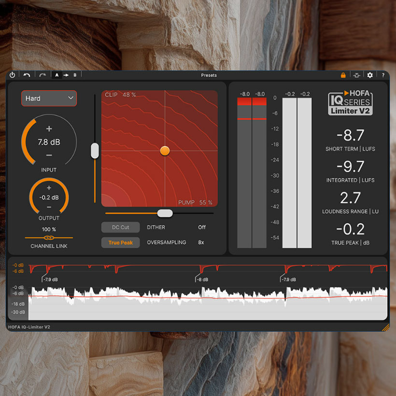Click the gain compensation icon next to the lock
Viewport: 396px width, 396px height.
point(356,75)
